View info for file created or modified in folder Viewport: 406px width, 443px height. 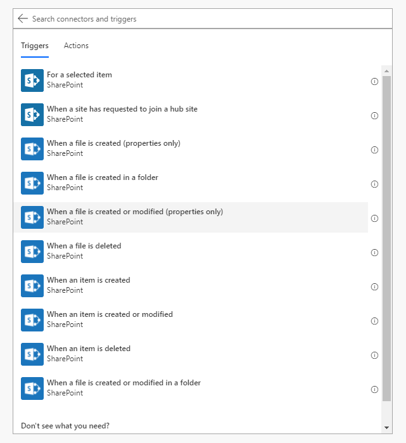[374, 389]
